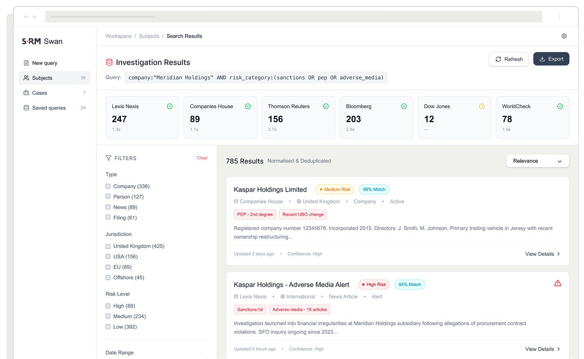This screenshot has height=359, width=584.
Task: Click the Subjects people icon
Action: click(x=26, y=78)
